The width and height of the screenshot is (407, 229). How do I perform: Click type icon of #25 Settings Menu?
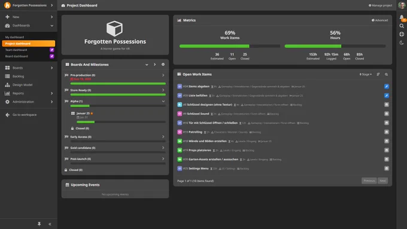pyautogui.click(x=180, y=169)
